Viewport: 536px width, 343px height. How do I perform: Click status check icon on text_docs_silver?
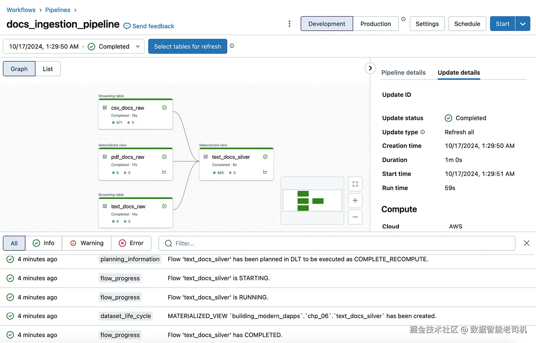265,157
